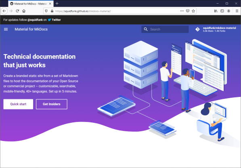Open page actions three-dots menu

pyautogui.click(x=182, y=11)
